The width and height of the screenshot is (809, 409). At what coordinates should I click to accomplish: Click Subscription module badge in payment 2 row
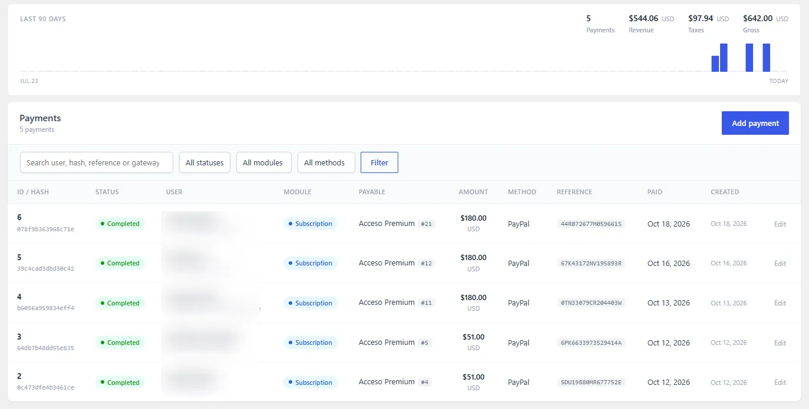tap(311, 383)
